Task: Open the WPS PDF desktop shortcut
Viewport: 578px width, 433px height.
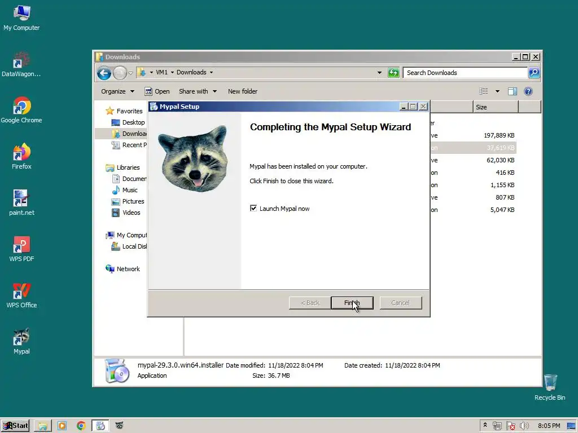Action: point(21,249)
